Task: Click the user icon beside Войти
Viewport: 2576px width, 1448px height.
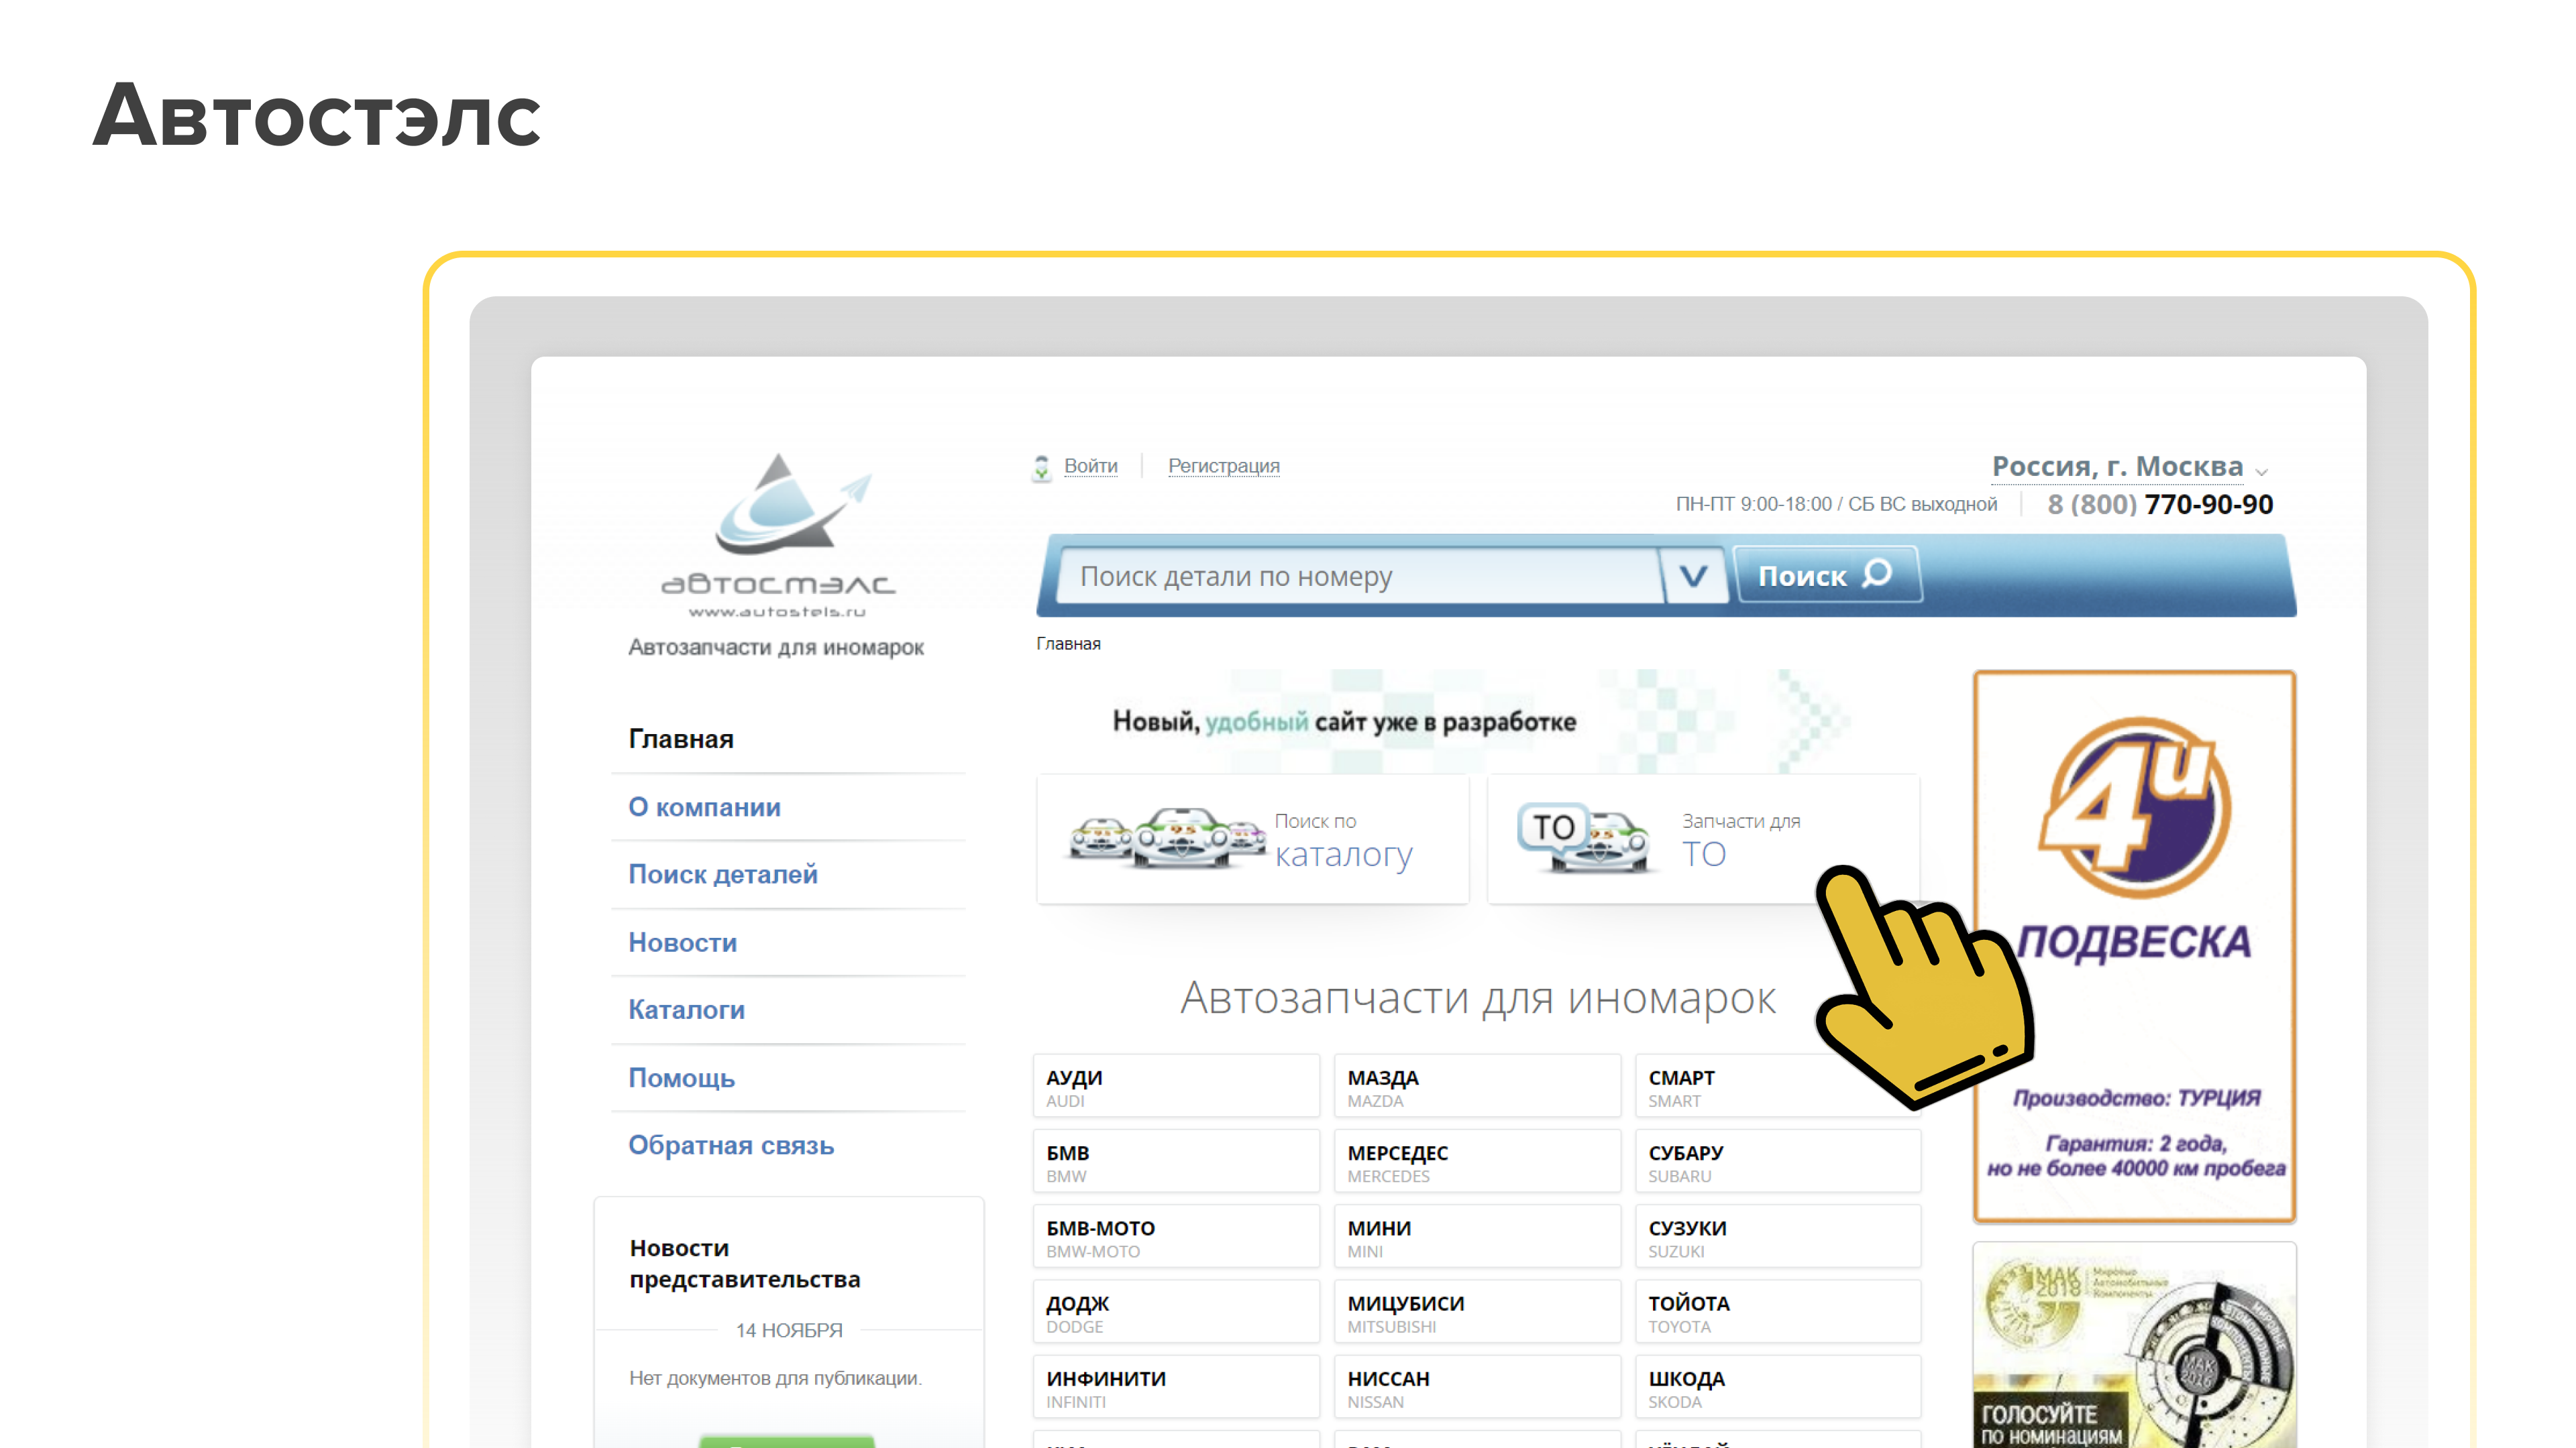Action: pos(1041,467)
